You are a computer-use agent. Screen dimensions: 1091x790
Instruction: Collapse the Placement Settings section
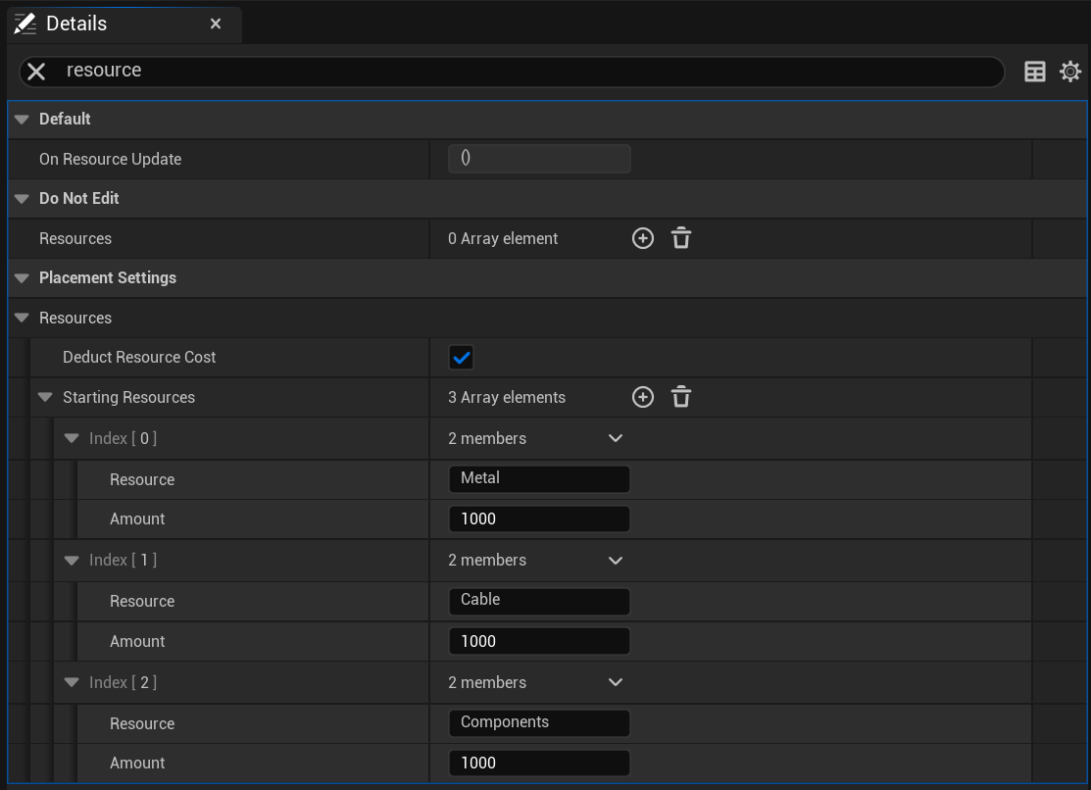[22, 278]
